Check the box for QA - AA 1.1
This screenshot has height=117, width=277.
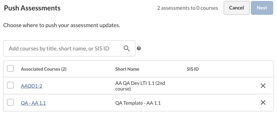(10, 102)
